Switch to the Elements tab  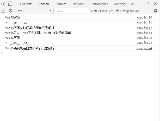pyautogui.click(x=26, y=4)
